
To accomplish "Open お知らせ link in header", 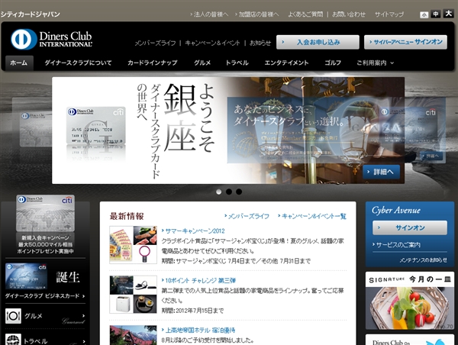I will 260,44.
